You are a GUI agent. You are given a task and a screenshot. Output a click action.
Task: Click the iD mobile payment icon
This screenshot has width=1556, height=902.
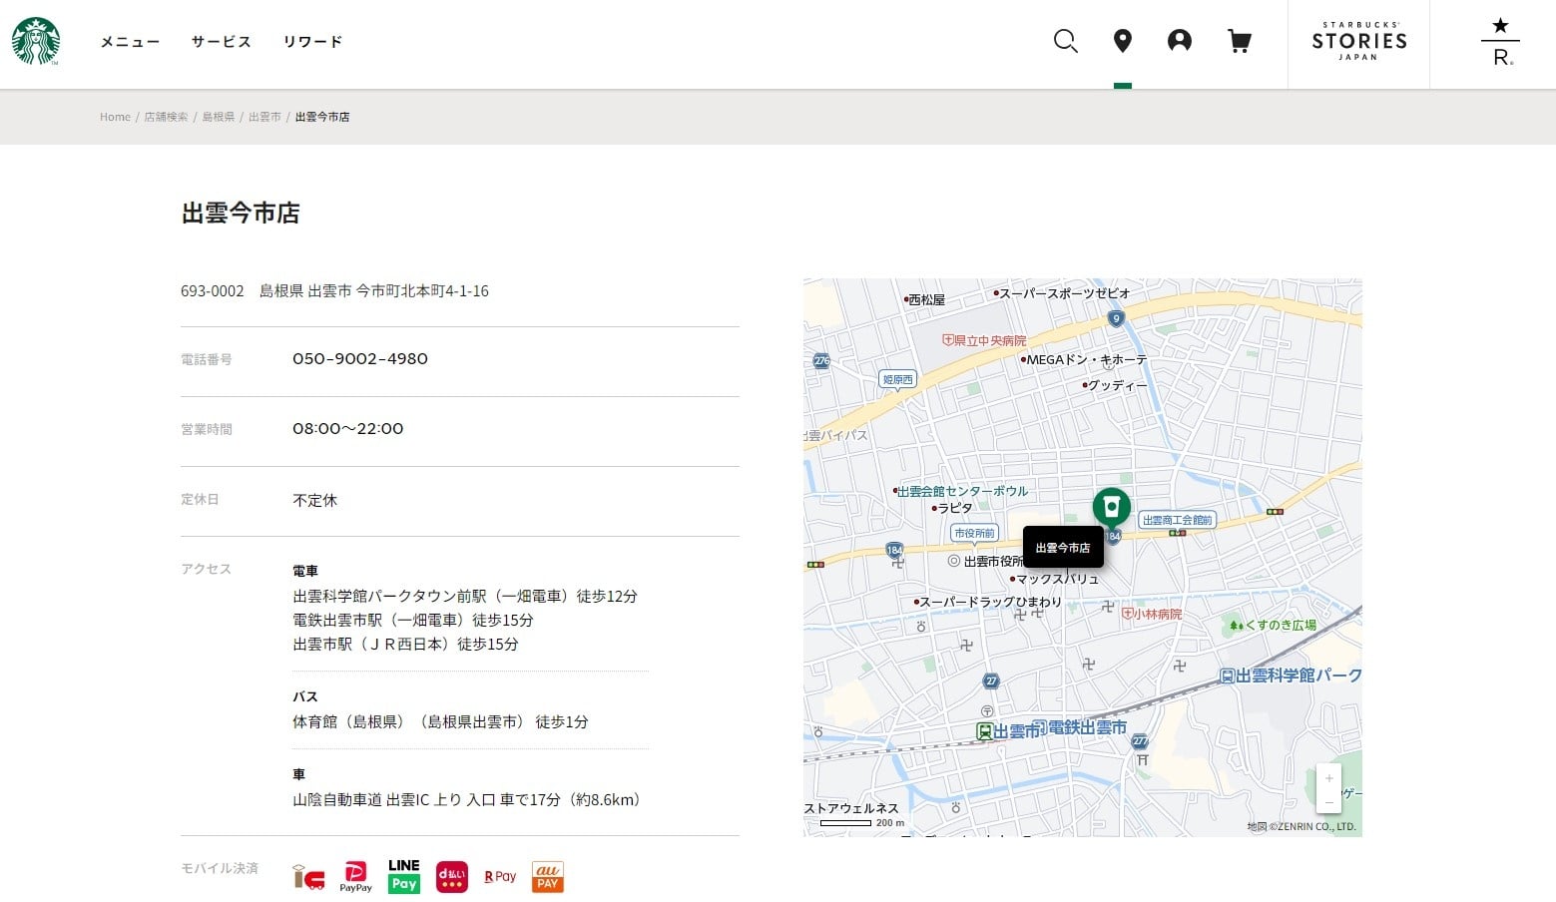click(308, 877)
